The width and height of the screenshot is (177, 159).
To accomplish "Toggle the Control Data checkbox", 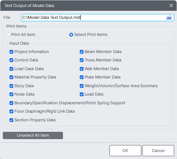I will coord(11,60).
